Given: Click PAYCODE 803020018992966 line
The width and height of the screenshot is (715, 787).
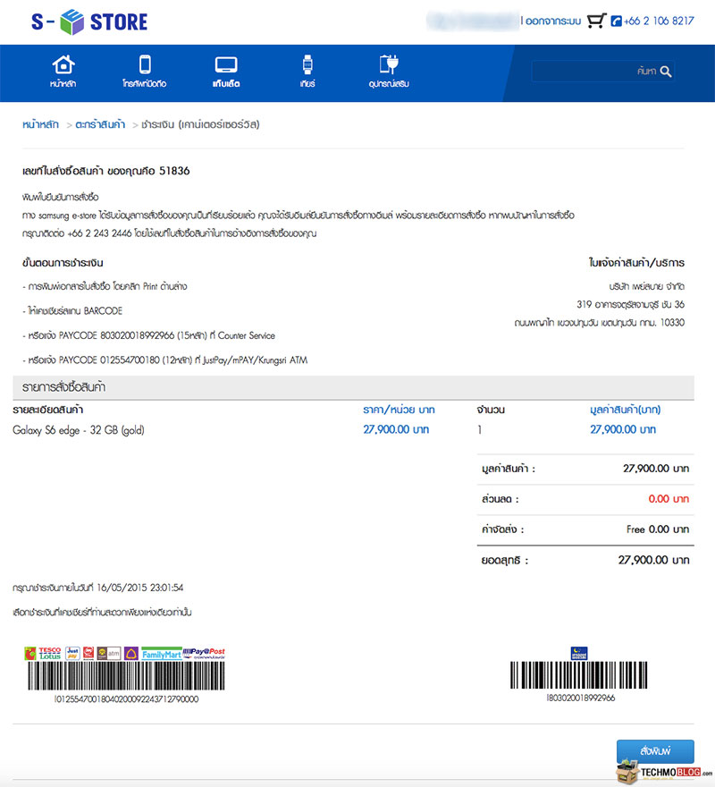Looking at the screenshot, I should 149,335.
